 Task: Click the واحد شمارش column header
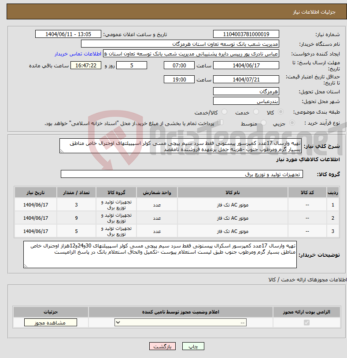pyautogui.click(x=157, y=192)
